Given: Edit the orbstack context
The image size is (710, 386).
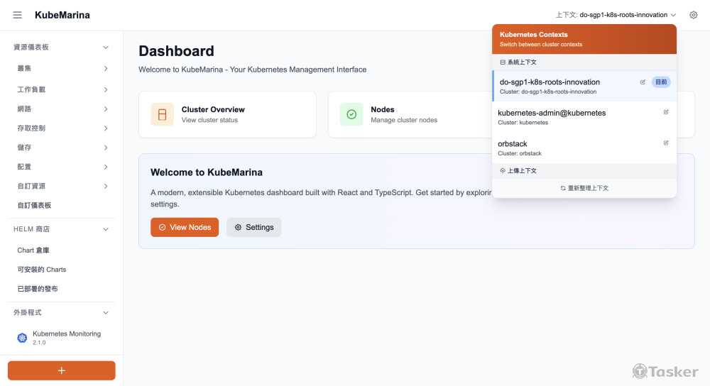Looking at the screenshot, I should pyautogui.click(x=666, y=143).
